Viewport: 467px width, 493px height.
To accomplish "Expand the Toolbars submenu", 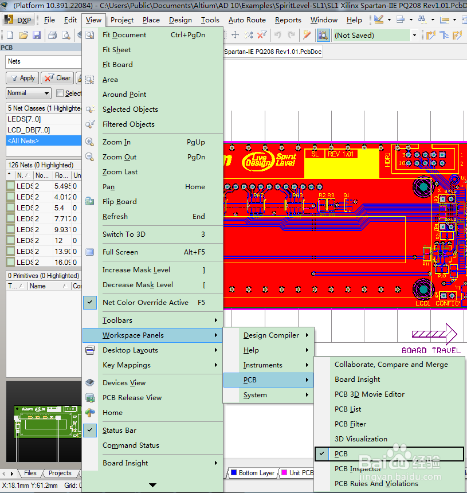I will point(153,320).
